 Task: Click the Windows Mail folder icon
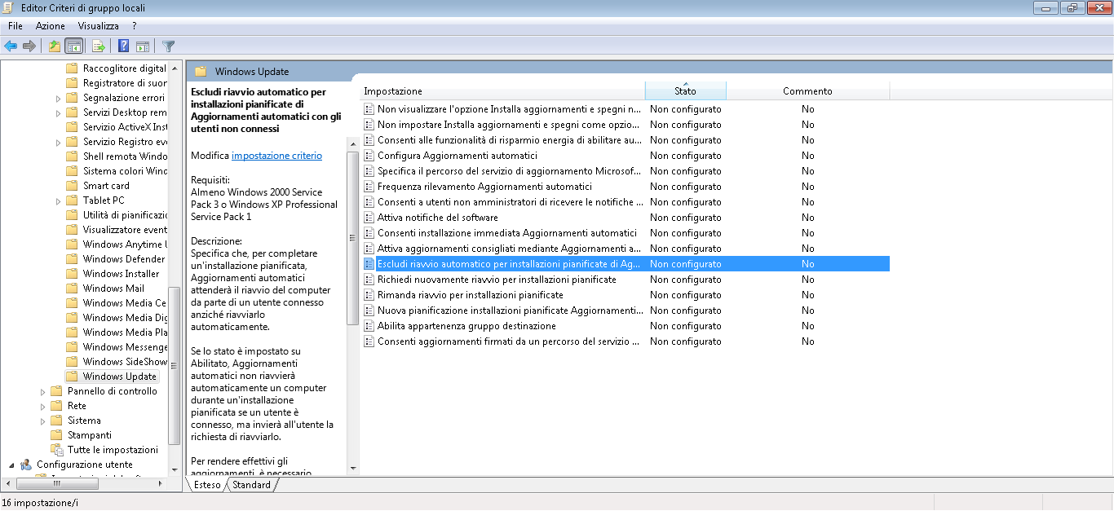[72, 289]
